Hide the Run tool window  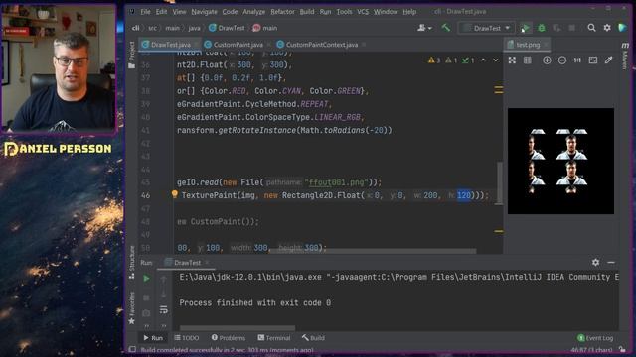click(x=611, y=262)
